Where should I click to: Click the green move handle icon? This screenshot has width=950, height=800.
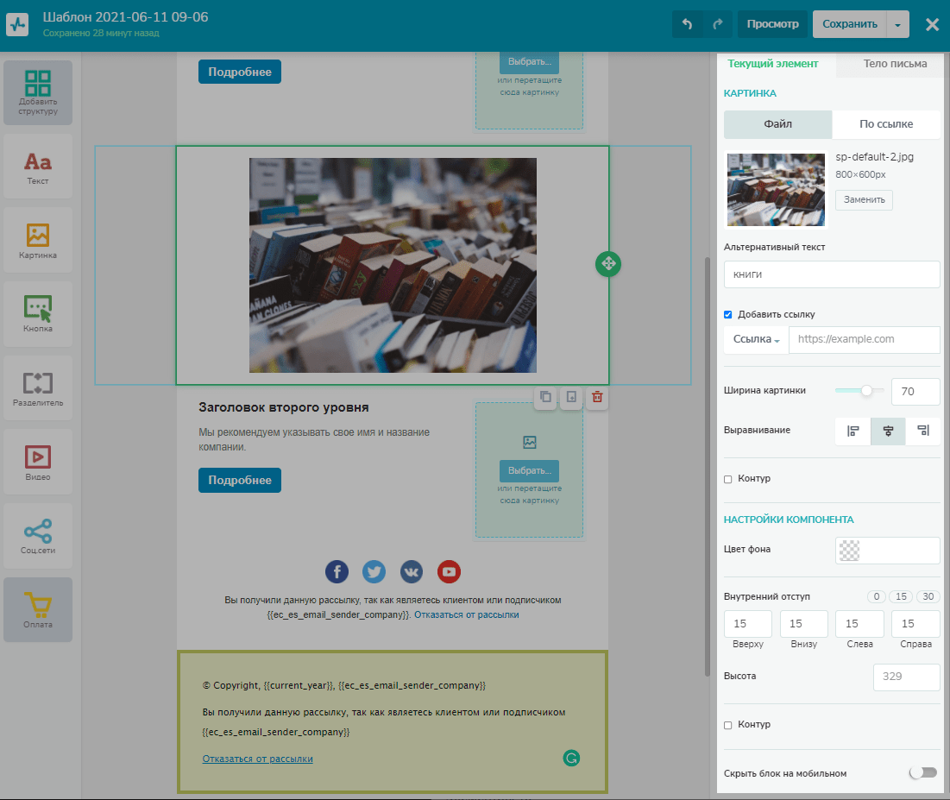607,264
